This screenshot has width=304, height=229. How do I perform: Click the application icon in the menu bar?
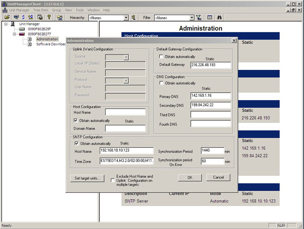5,10
